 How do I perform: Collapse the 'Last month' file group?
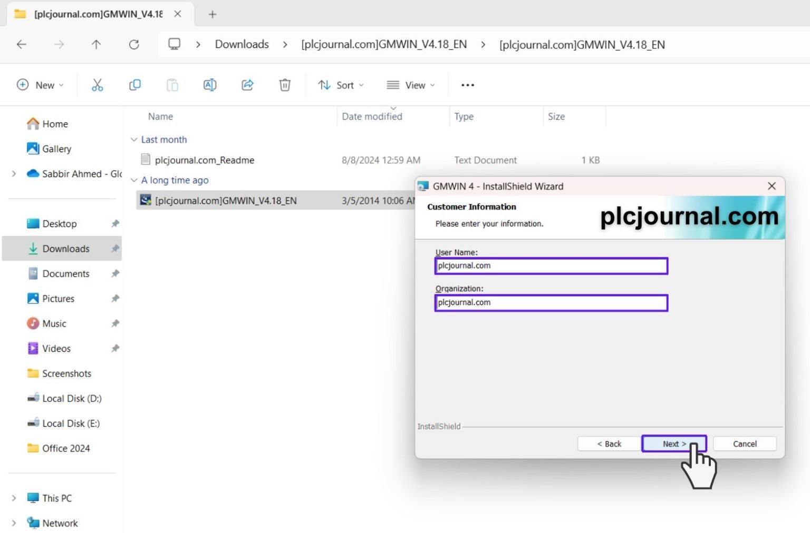[134, 140]
